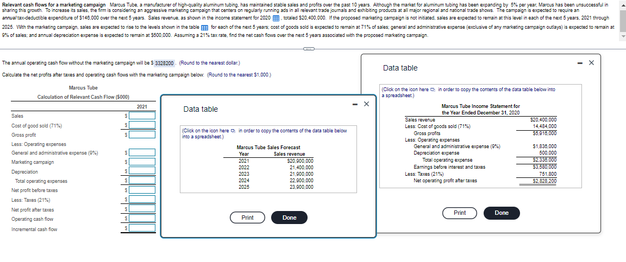Click 'Earnings before interest and taxes' row label
626x262 pixels.
449,167
